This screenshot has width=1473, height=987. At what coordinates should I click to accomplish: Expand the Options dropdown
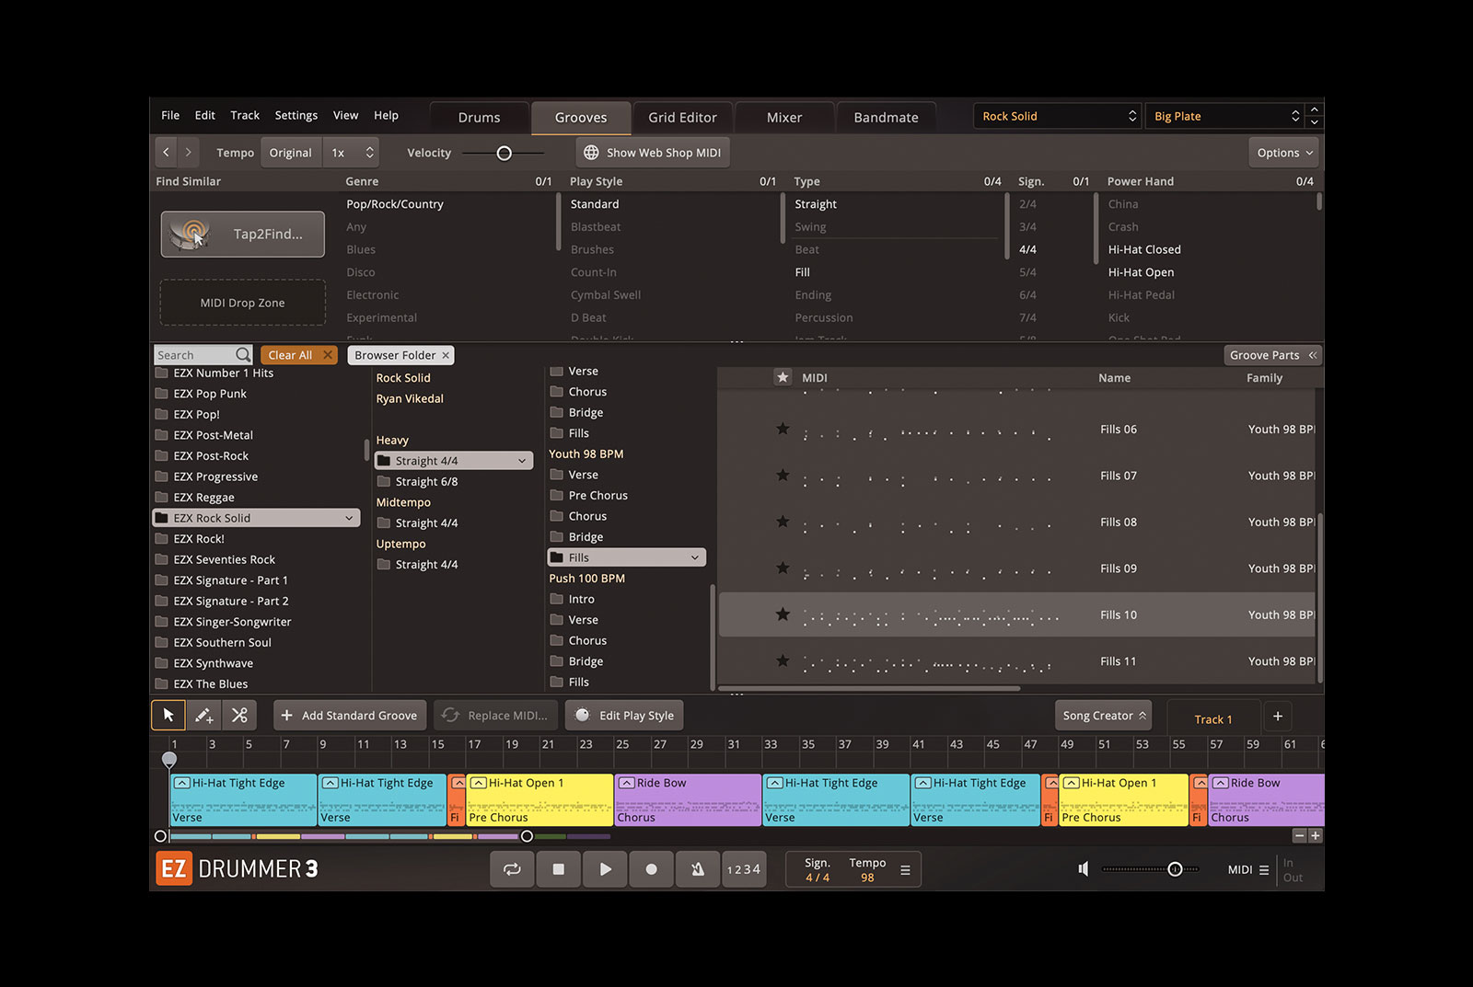1284,153
